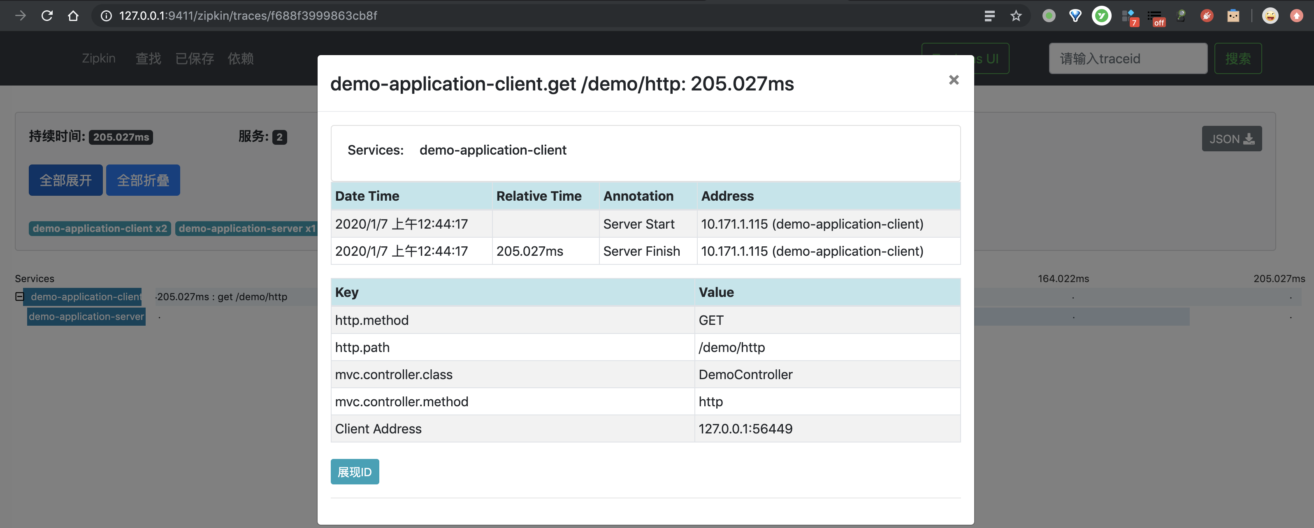Collapse all spans with 全部折叠

[143, 180]
